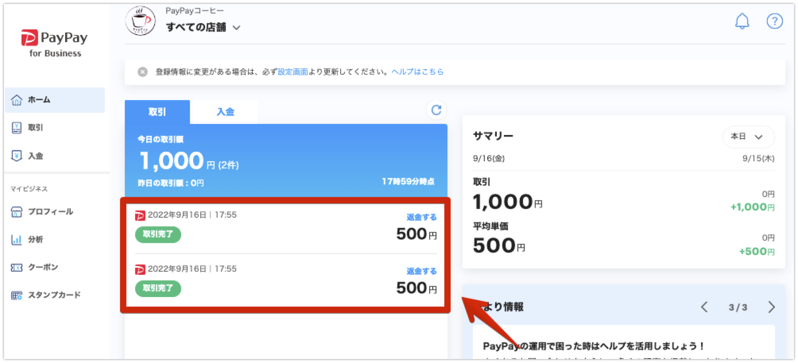Go to previous info card
The width and height of the screenshot is (798, 363).
coord(704,307)
